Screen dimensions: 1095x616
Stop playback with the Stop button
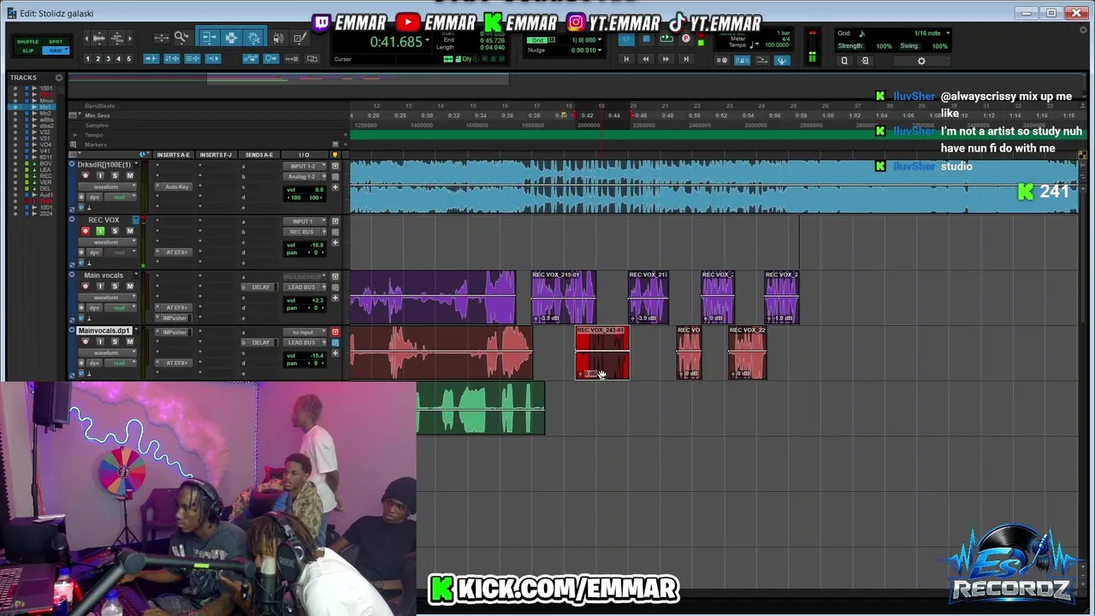(647, 38)
